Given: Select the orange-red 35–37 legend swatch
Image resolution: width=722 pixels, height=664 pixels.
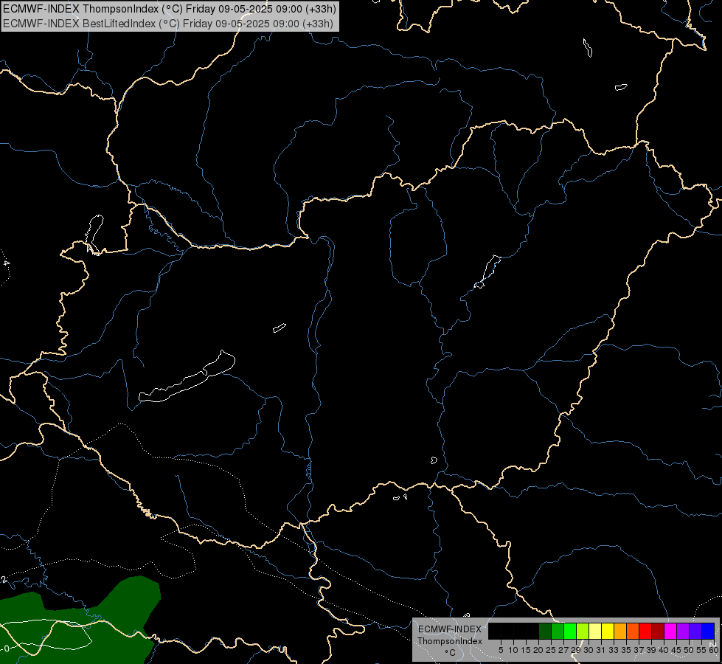Looking at the screenshot, I should coord(633,631).
